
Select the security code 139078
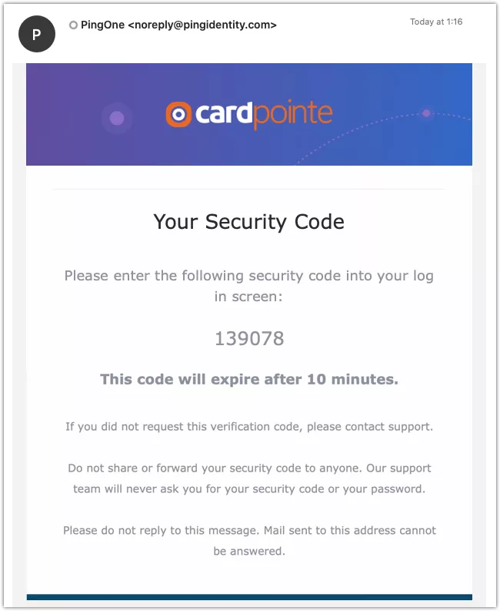[x=249, y=337]
